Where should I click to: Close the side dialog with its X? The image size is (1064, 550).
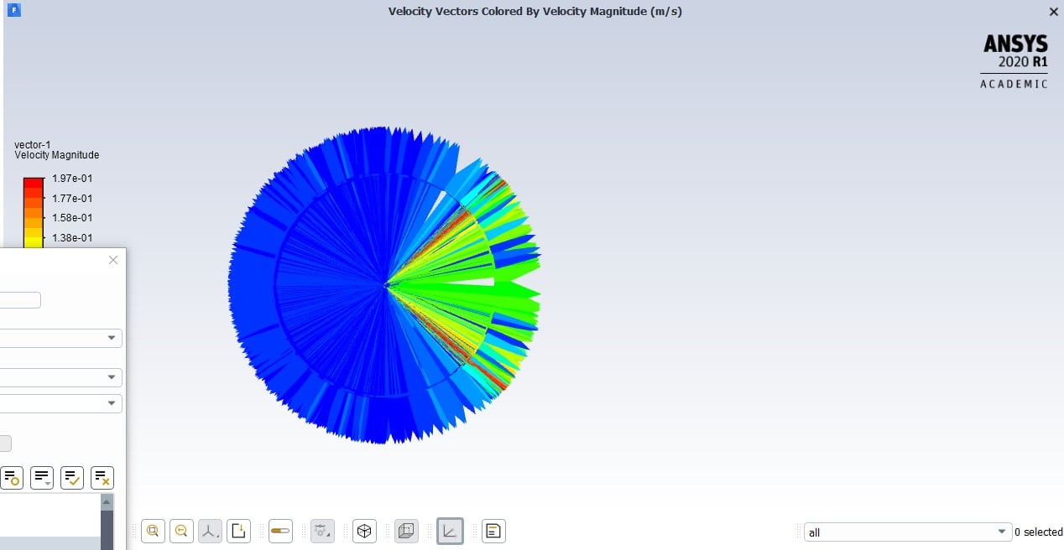click(113, 260)
